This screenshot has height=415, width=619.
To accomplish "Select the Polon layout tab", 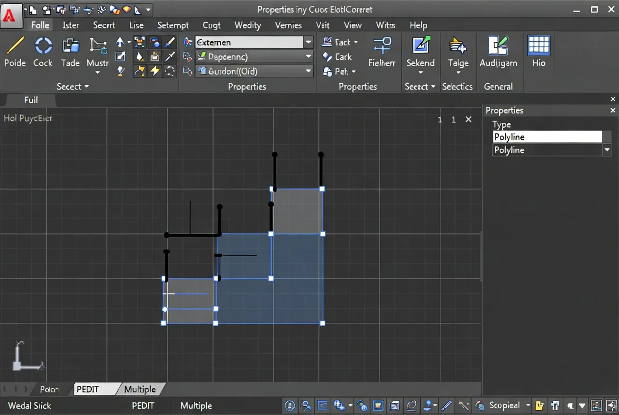I will pyautogui.click(x=49, y=390).
